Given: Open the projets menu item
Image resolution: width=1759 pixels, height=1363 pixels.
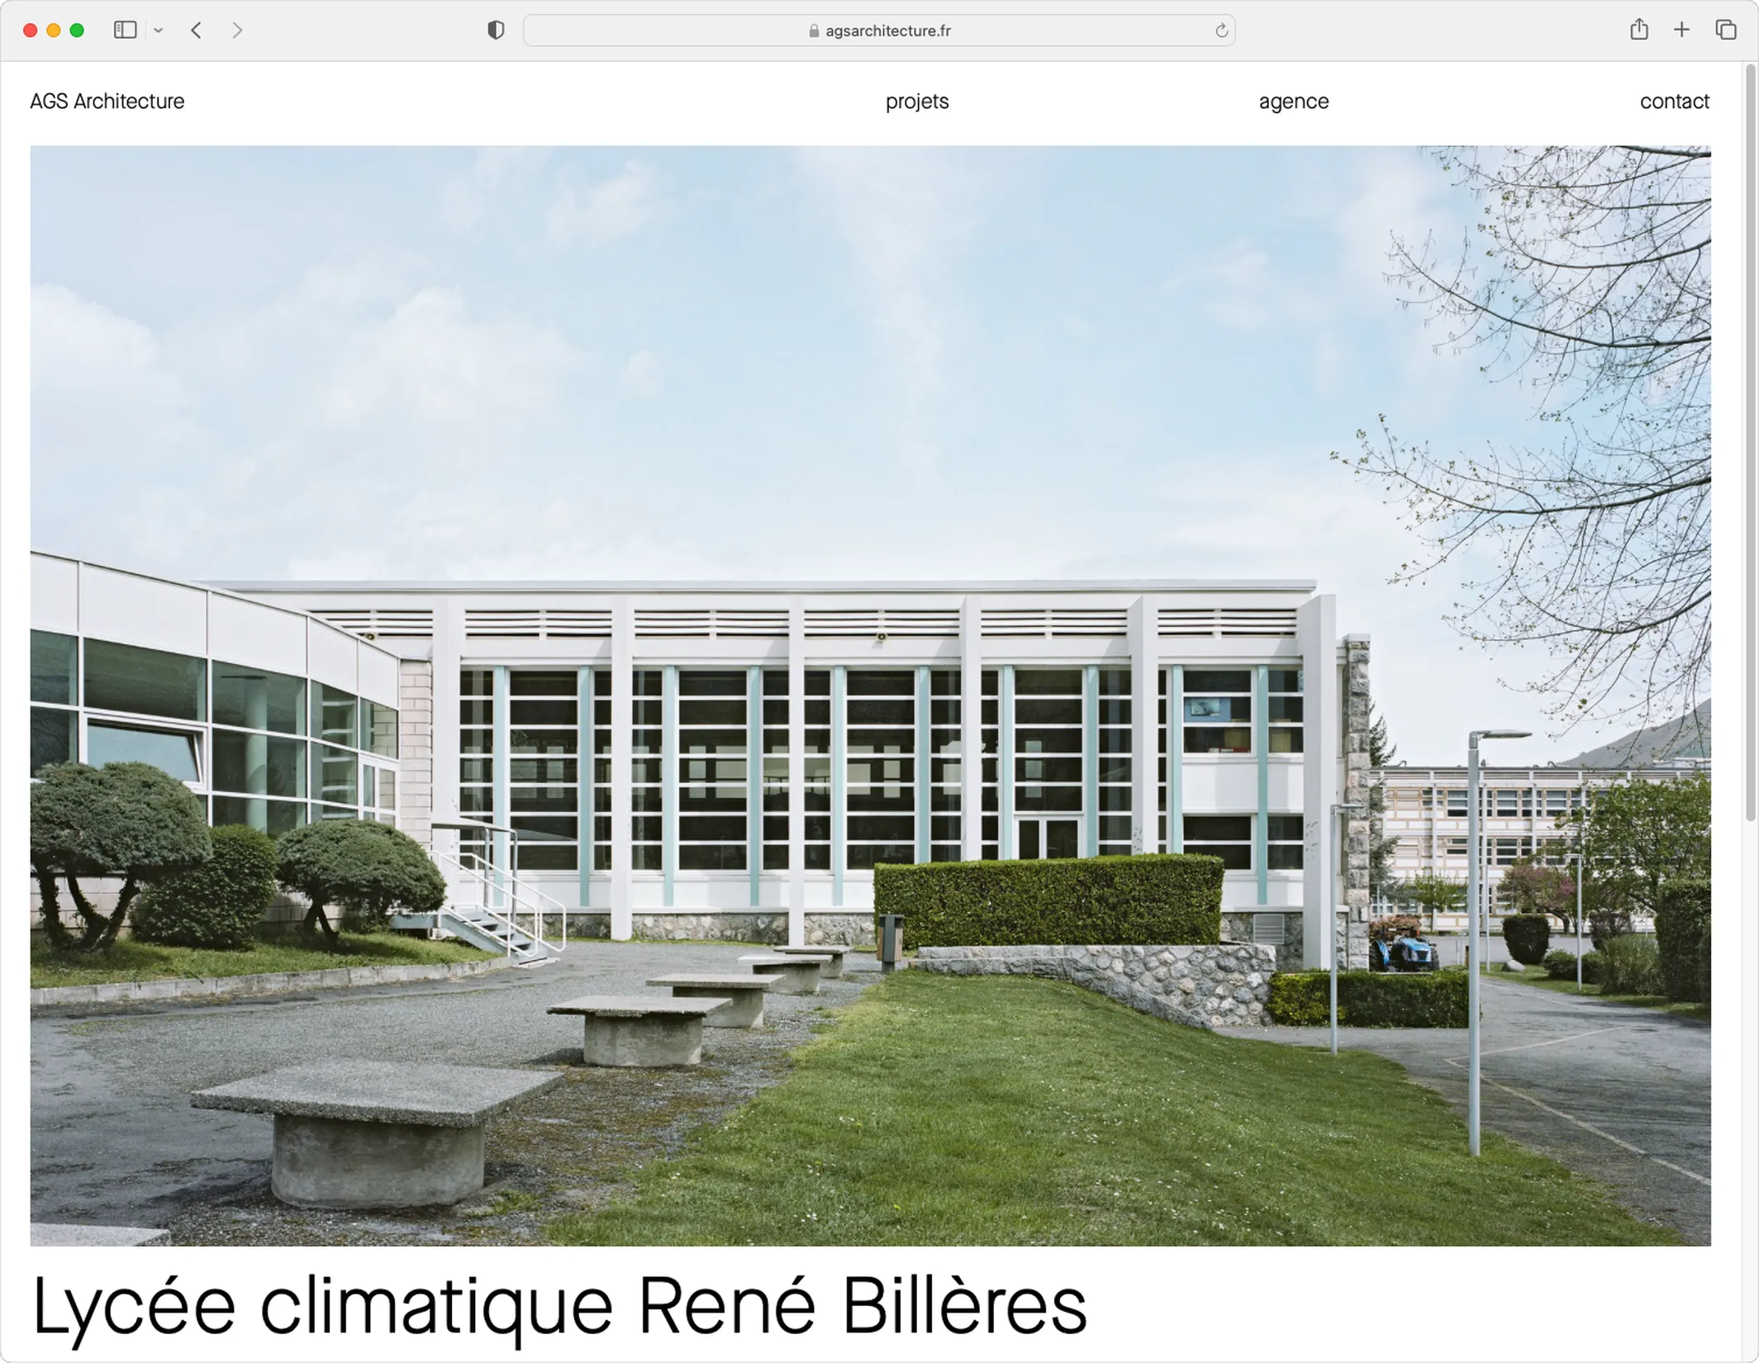Looking at the screenshot, I should [917, 102].
